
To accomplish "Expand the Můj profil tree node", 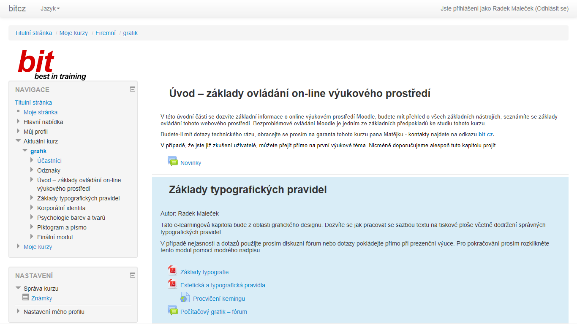I will 18,131.
